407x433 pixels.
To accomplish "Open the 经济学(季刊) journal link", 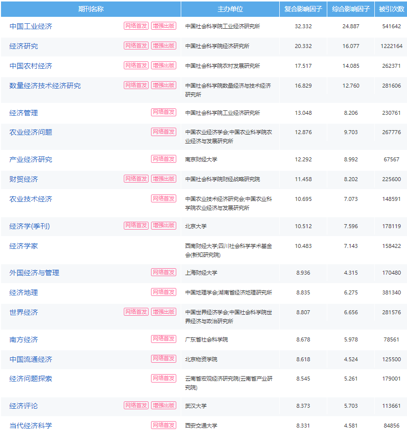I will tap(30, 226).
